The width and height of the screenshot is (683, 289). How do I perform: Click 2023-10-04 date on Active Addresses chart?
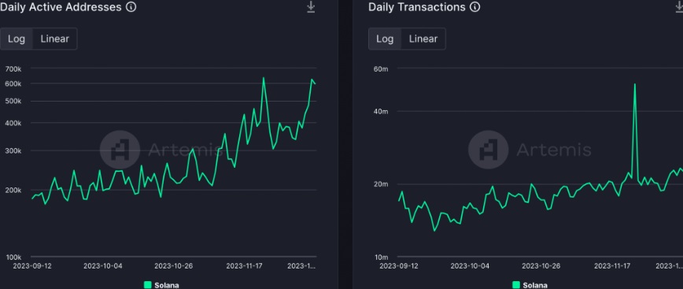click(x=103, y=266)
